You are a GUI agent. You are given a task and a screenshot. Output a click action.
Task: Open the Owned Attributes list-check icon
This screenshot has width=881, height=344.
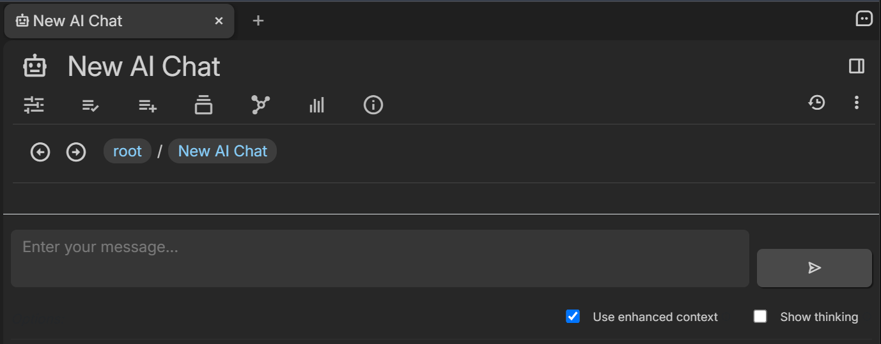pos(90,105)
